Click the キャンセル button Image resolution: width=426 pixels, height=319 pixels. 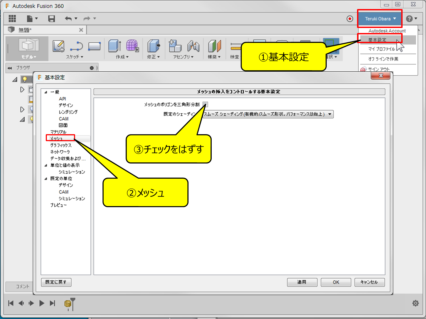point(369,282)
